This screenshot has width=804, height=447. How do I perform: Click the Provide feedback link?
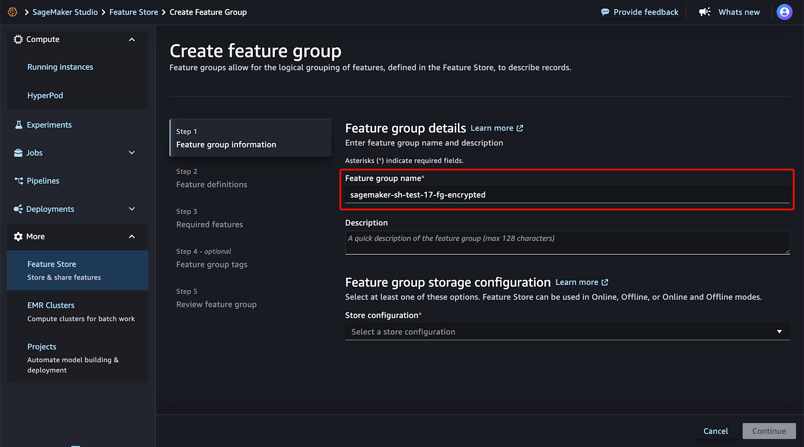coord(646,12)
